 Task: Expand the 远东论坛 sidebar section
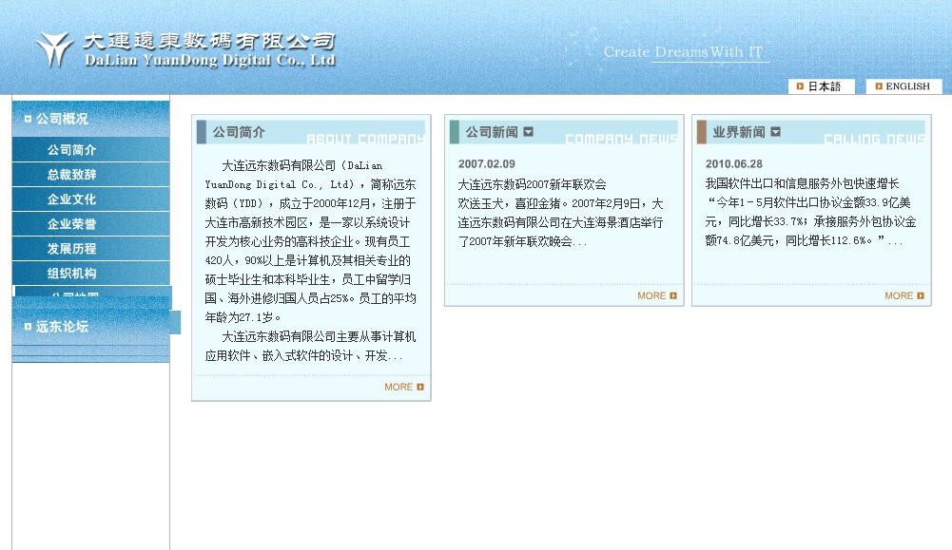pos(63,326)
